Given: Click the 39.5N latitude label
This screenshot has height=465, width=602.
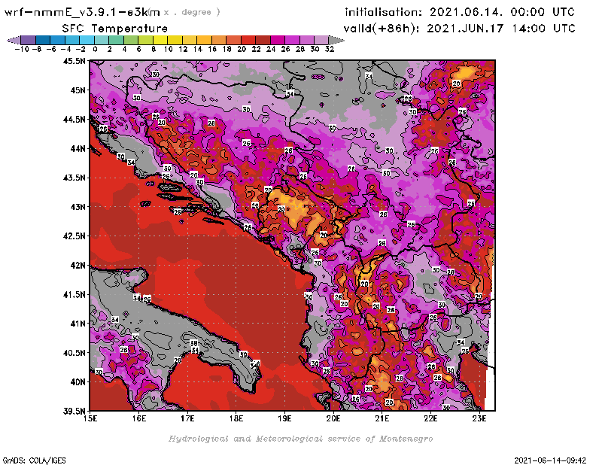Looking at the screenshot, I should [x=74, y=411].
